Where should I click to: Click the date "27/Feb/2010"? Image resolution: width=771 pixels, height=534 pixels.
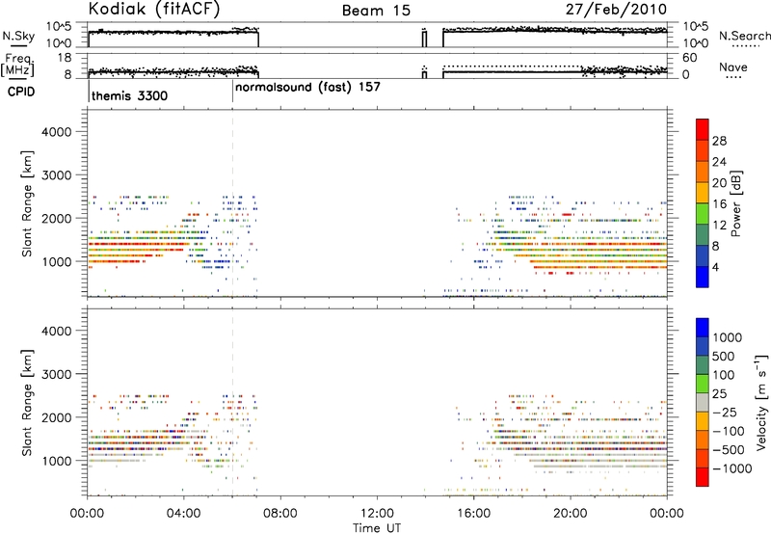coord(616,10)
